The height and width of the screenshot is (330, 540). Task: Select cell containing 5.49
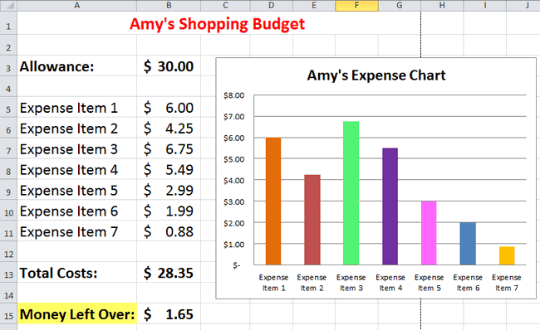coord(169,169)
